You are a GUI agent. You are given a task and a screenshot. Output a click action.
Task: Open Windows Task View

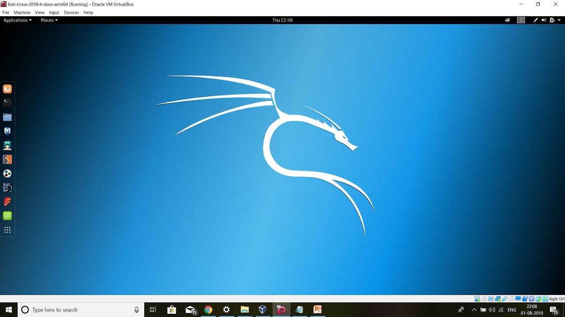(153, 310)
